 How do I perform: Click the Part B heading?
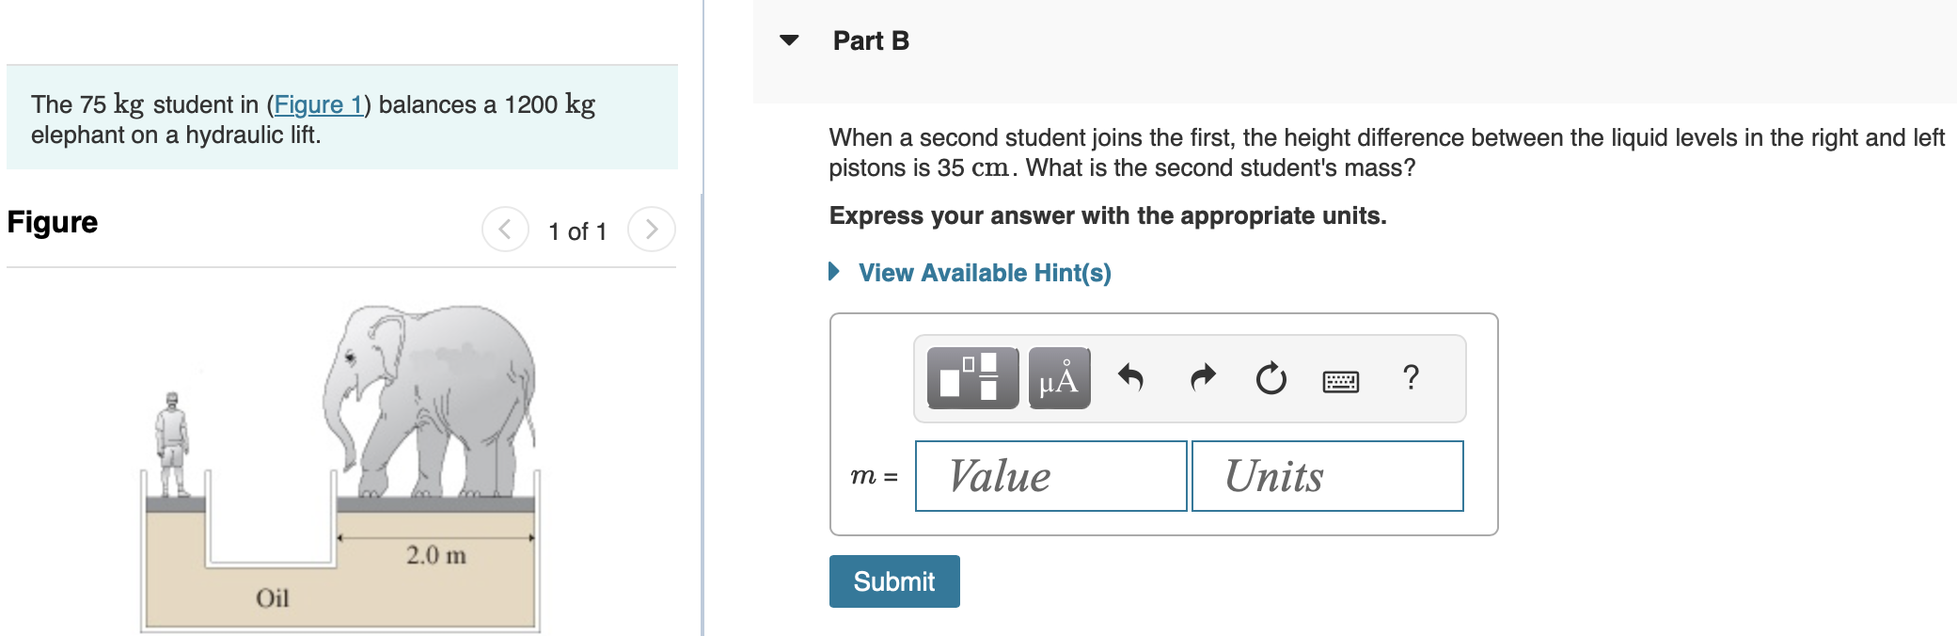[871, 41]
